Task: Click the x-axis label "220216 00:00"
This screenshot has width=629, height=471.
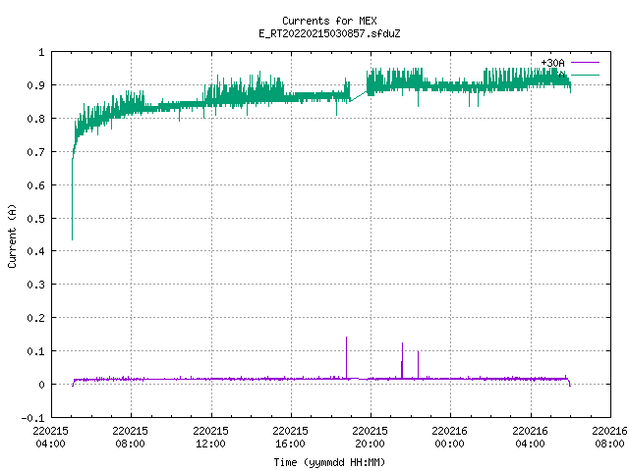Action: (450, 437)
